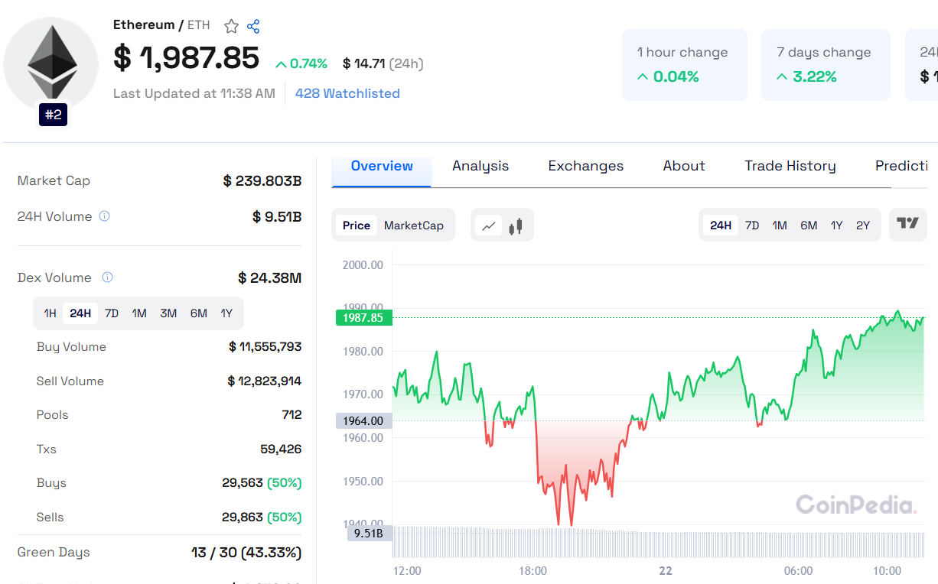The width and height of the screenshot is (938, 584).
Task: Show info tooltip for 24H Volume
Action: (x=105, y=216)
